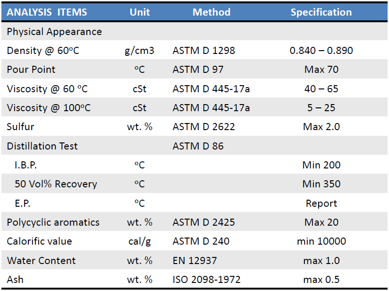Click the Polycyclic aromatics row label

53,222
